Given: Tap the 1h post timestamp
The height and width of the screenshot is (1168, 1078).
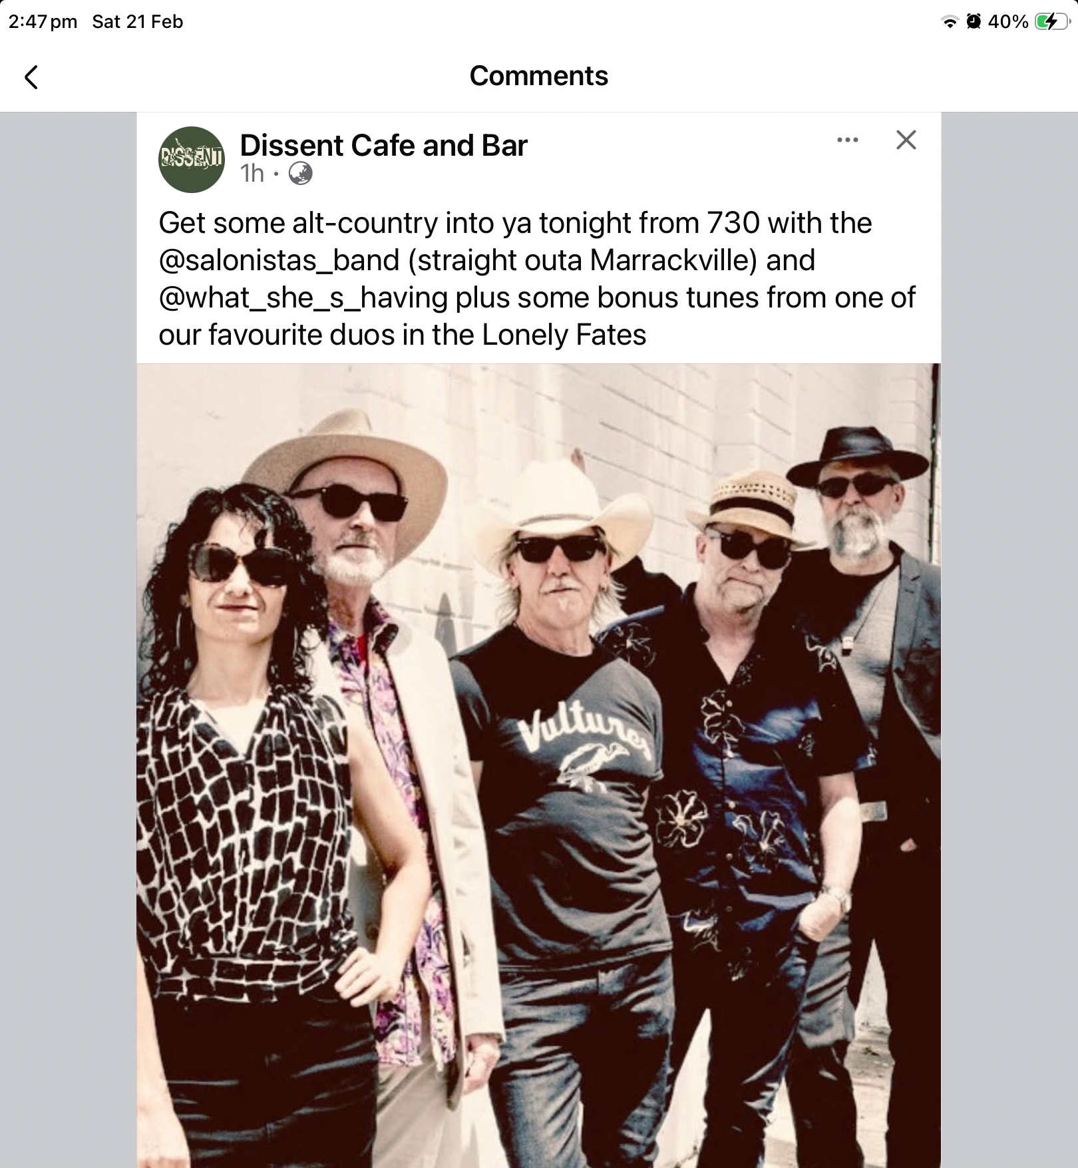Looking at the screenshot, I should pyautogui.click(x=252, y=174).
